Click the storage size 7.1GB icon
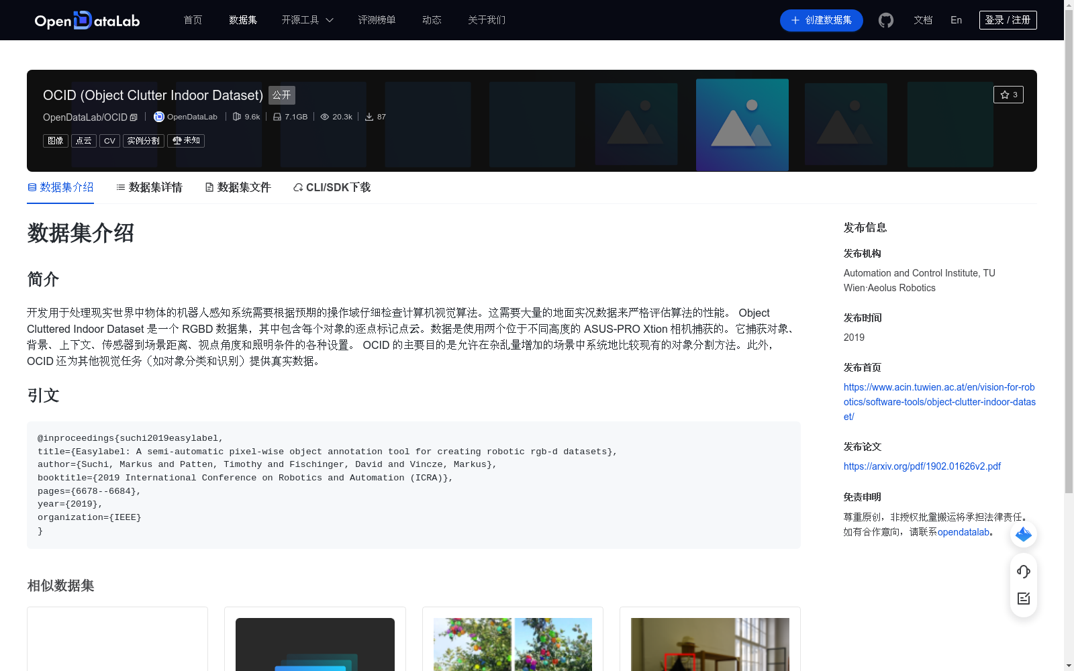1074x671 pixels. tap(277, 117)
